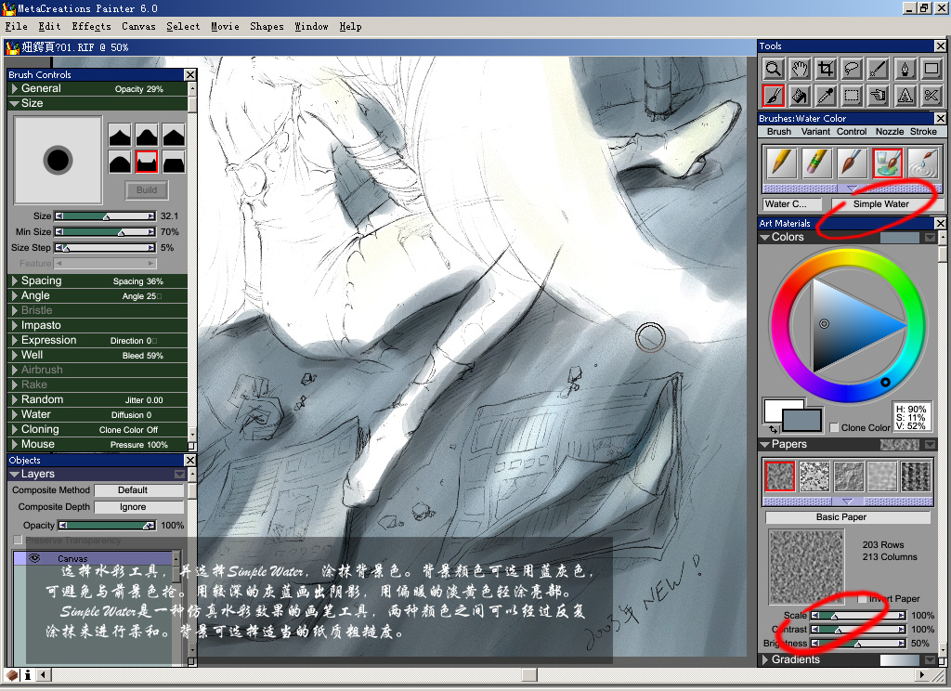Adjust the layer Opacity slider
This screenshot has width=951, height=691.
point(106,526)
